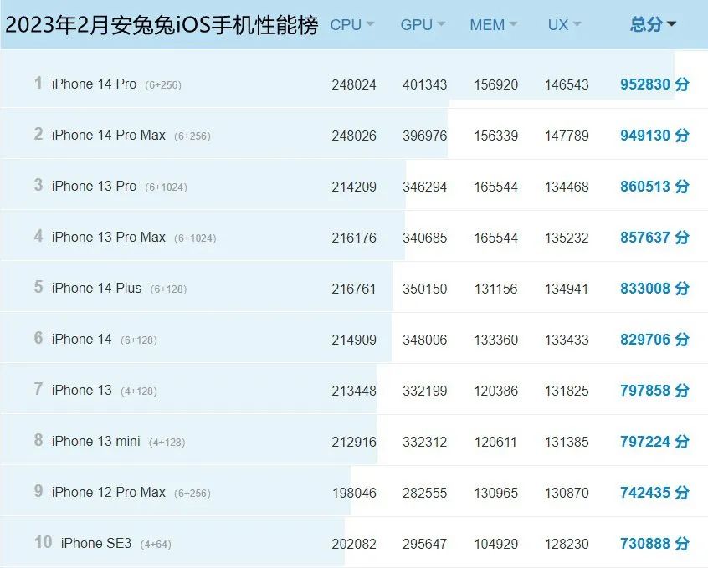Click the iPhone 13 Pro Max row
Image resolution: width=708 pixels, height=568 pixels.
point(106,237)
